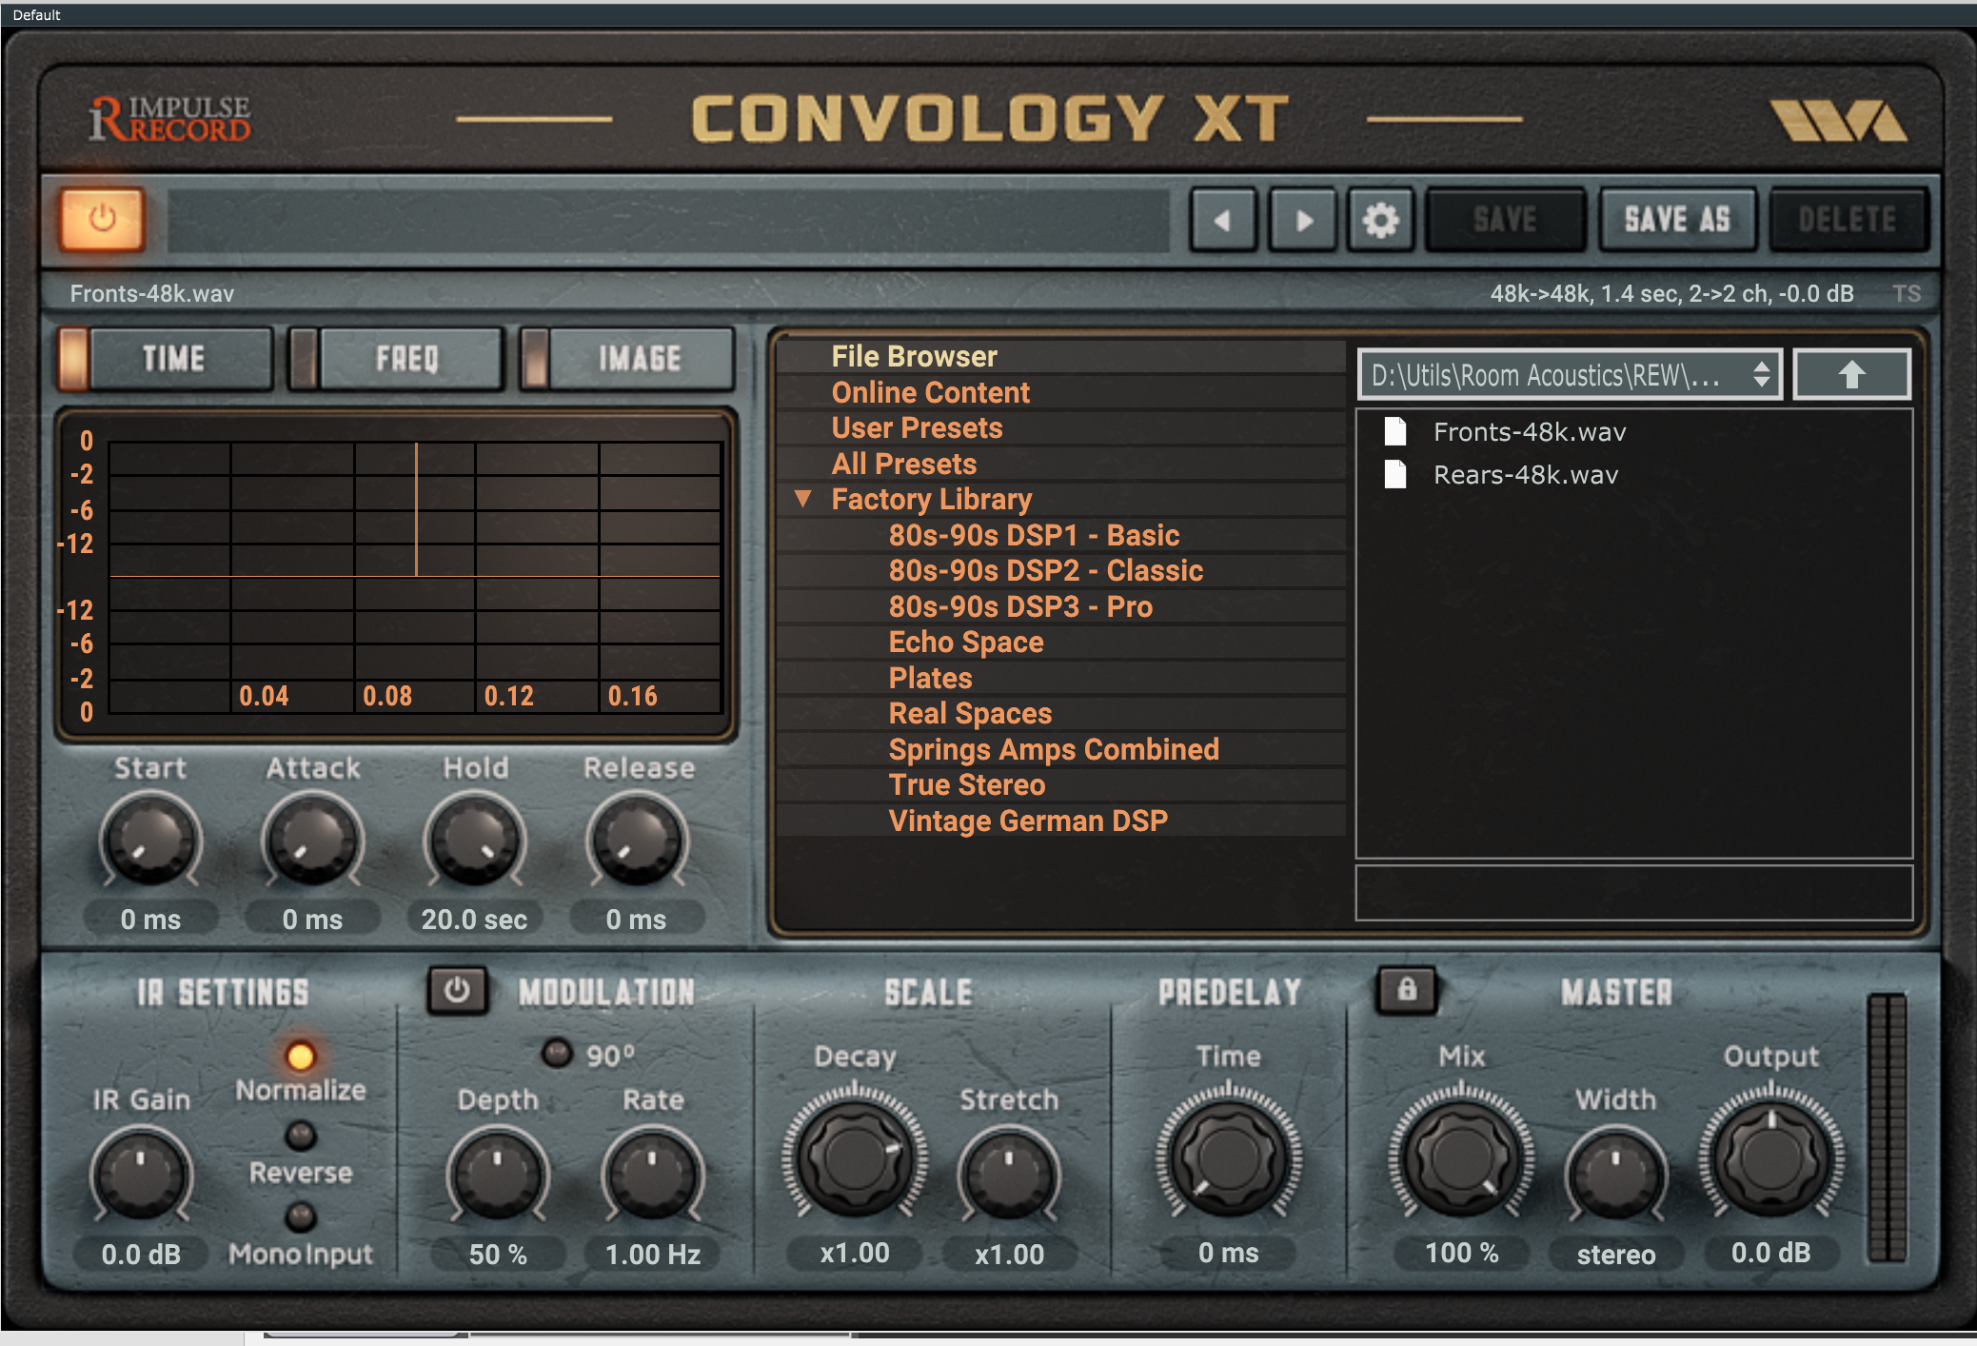Click the Start envelope knob
The height and width of the screenshot is (1346, 1977).
coord(150,841)
